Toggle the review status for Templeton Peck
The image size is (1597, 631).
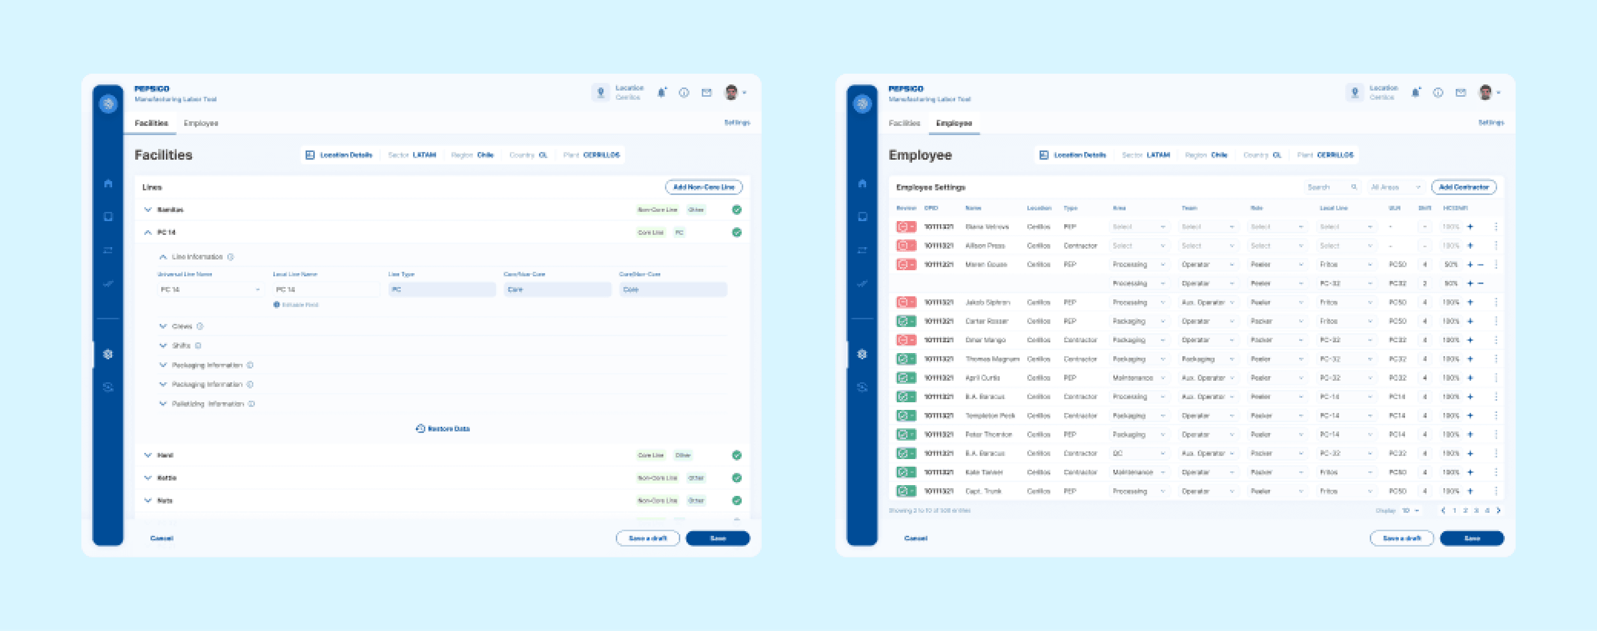click(906, 416)
